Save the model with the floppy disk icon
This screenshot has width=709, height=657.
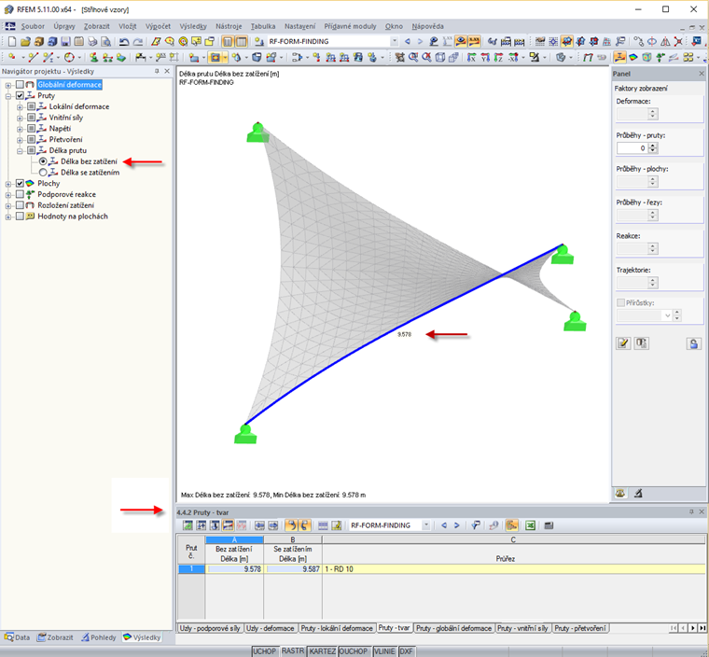[66, 42]
